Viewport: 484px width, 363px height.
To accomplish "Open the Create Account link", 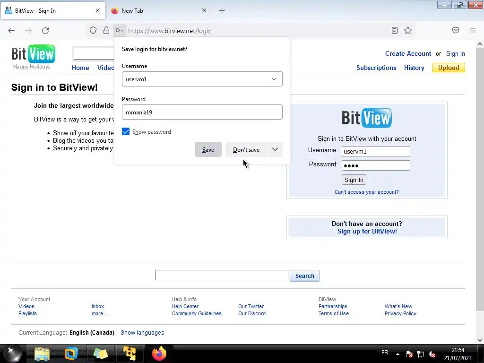I will [408, 53].
